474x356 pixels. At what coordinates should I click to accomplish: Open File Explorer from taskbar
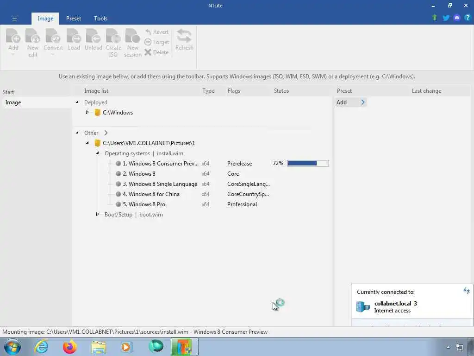pyautogui.click(x=99, y=347)
